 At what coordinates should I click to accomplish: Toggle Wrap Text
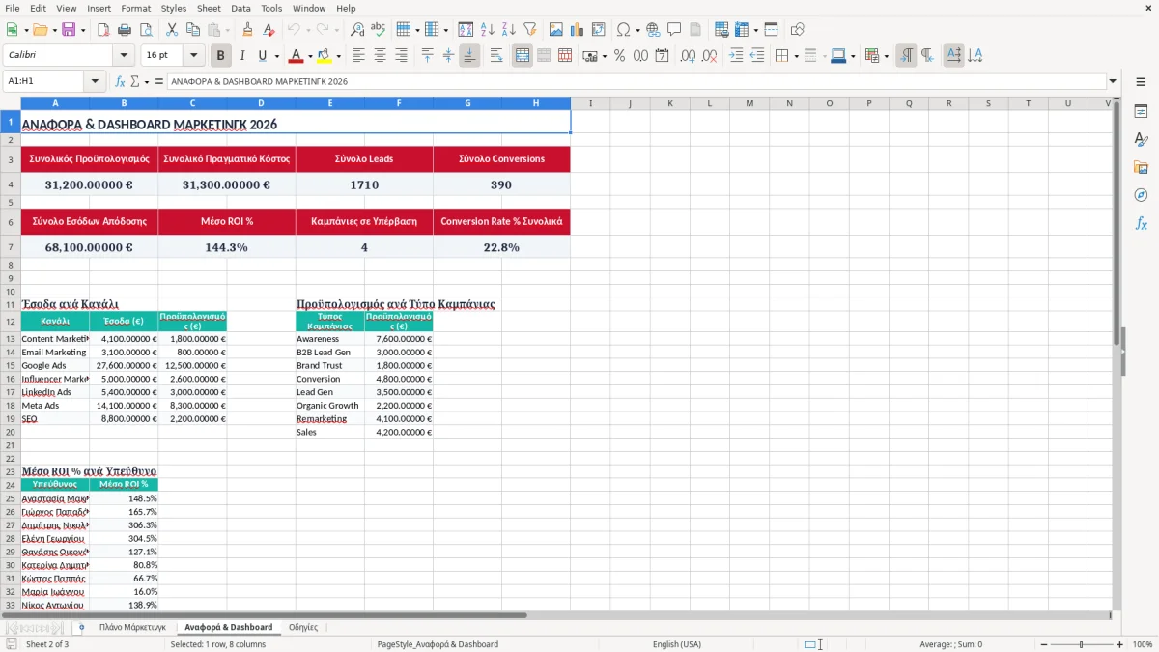pyautogui.click(x=496, y=56)
